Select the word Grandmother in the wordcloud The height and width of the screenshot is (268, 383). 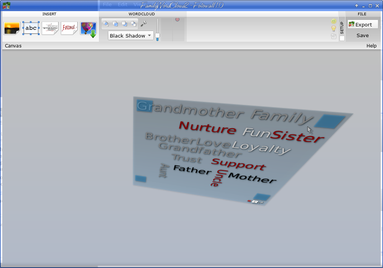pos(191,110)
